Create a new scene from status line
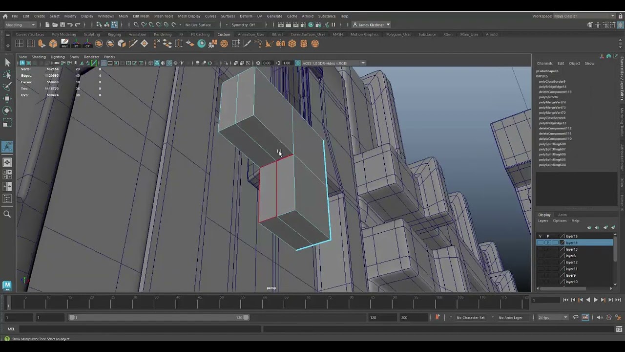The image size is (625, 352). click(47, 25)
